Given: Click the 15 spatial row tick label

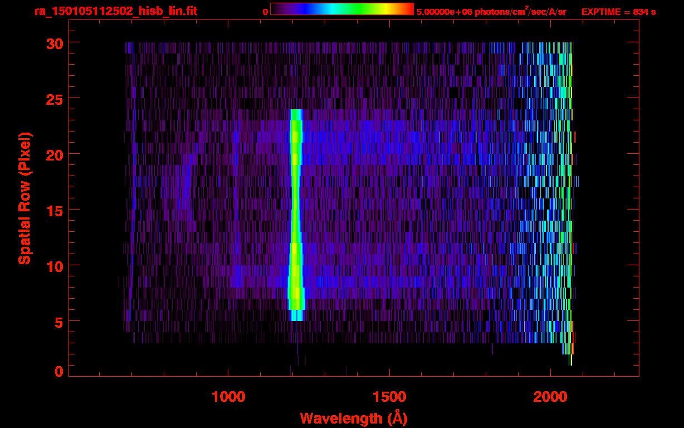Looking at the screenshot, I should coord(54,210).
